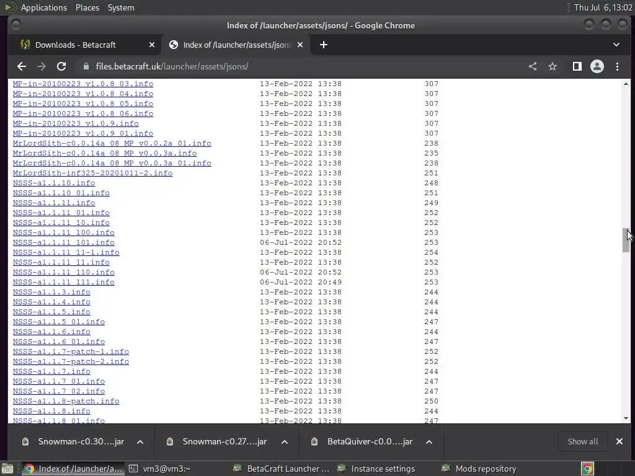Open the Chrome side panel

577,66
